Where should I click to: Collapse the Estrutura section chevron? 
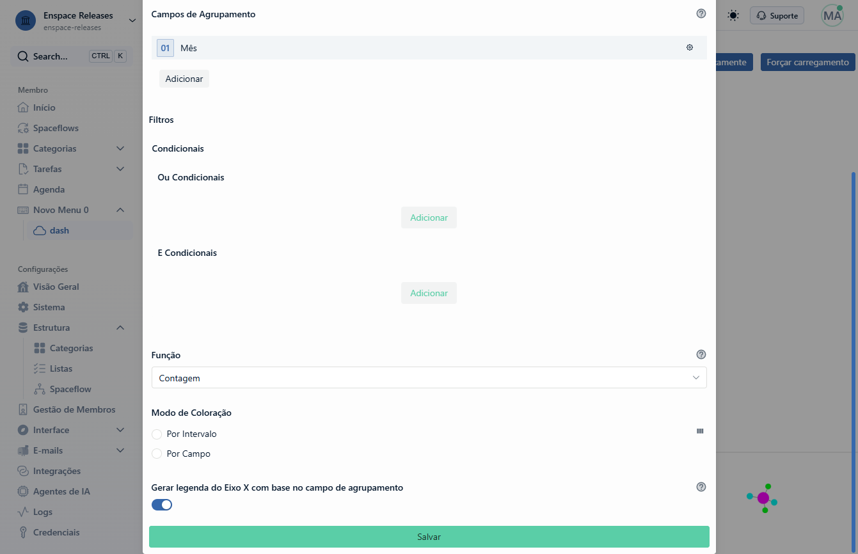tap(120, 328)
